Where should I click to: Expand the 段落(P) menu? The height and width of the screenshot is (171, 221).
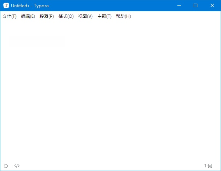pyautogui.click(x=47, y=16)
